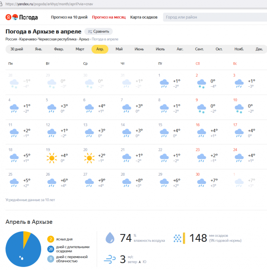Click the yellow segment of pie chart
Screen dimensions: 267x270
(x=26, y=238)
